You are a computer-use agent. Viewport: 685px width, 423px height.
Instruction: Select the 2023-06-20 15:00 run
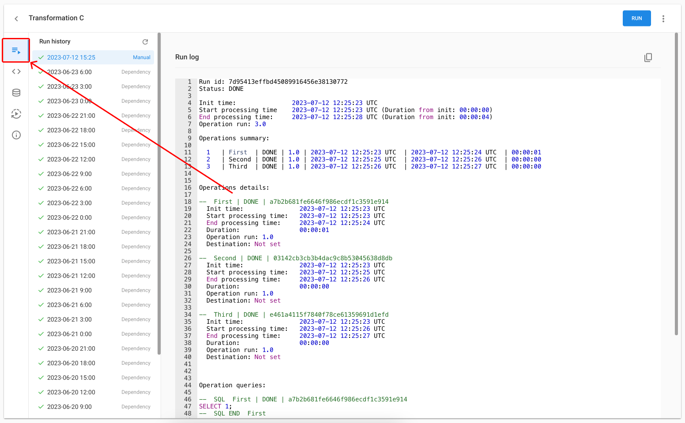point(93,378)
